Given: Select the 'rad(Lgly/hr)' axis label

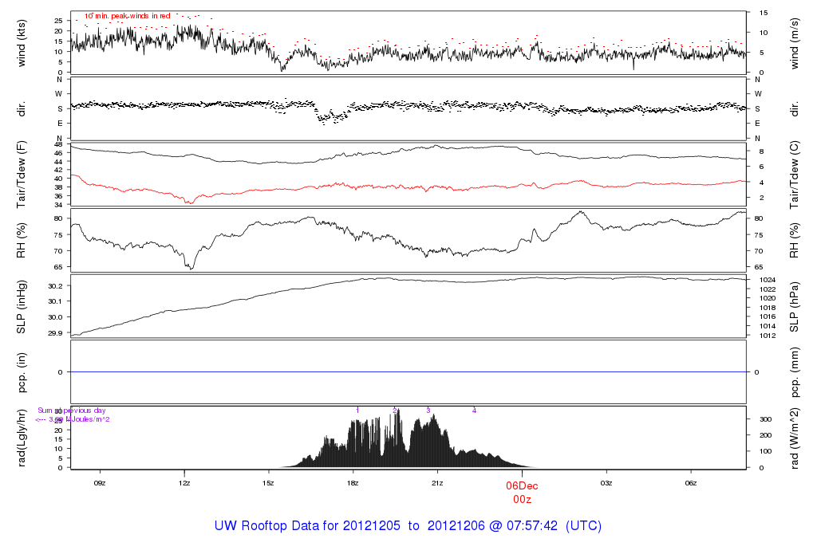Looking at the screenshot, I should 22,438.
